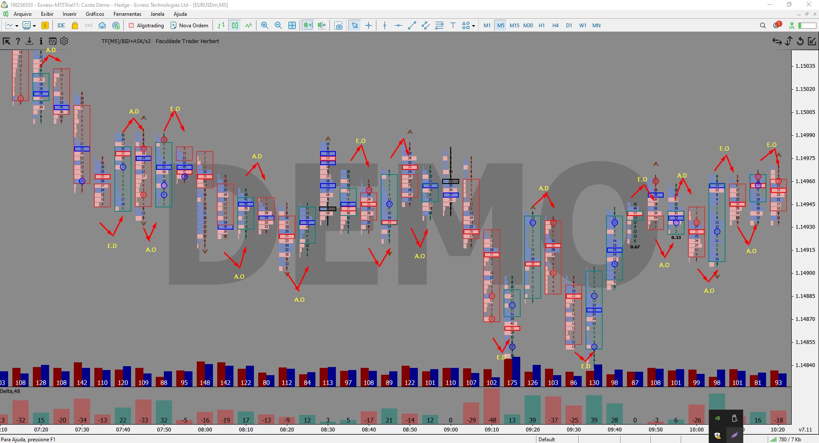
Task: Click the copy trading signal icon
Action: point(116,26)
